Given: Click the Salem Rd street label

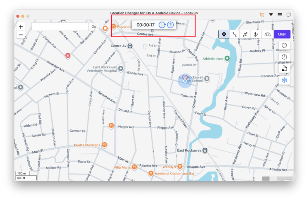Looking at the screenshot, I should pyautogui.click(x=39, y=135).
